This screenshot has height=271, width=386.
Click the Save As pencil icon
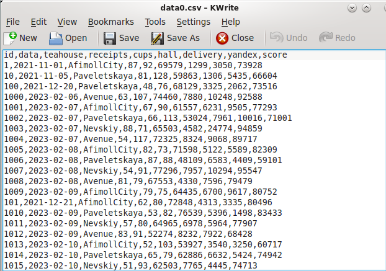[x=157, y=38]
